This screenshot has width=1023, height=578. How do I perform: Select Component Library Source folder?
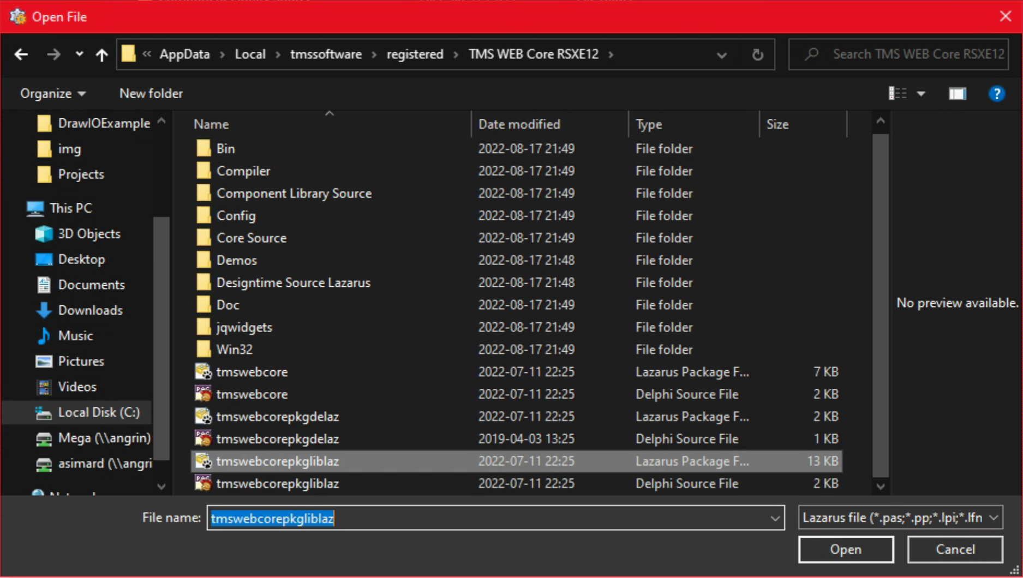click(516, 193)
